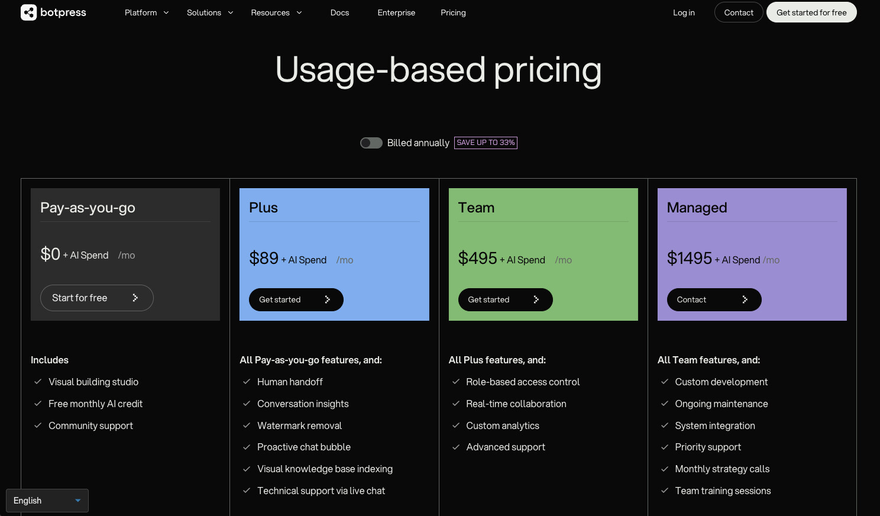Click the arrow icon inside Start for free

coord(135,298)
